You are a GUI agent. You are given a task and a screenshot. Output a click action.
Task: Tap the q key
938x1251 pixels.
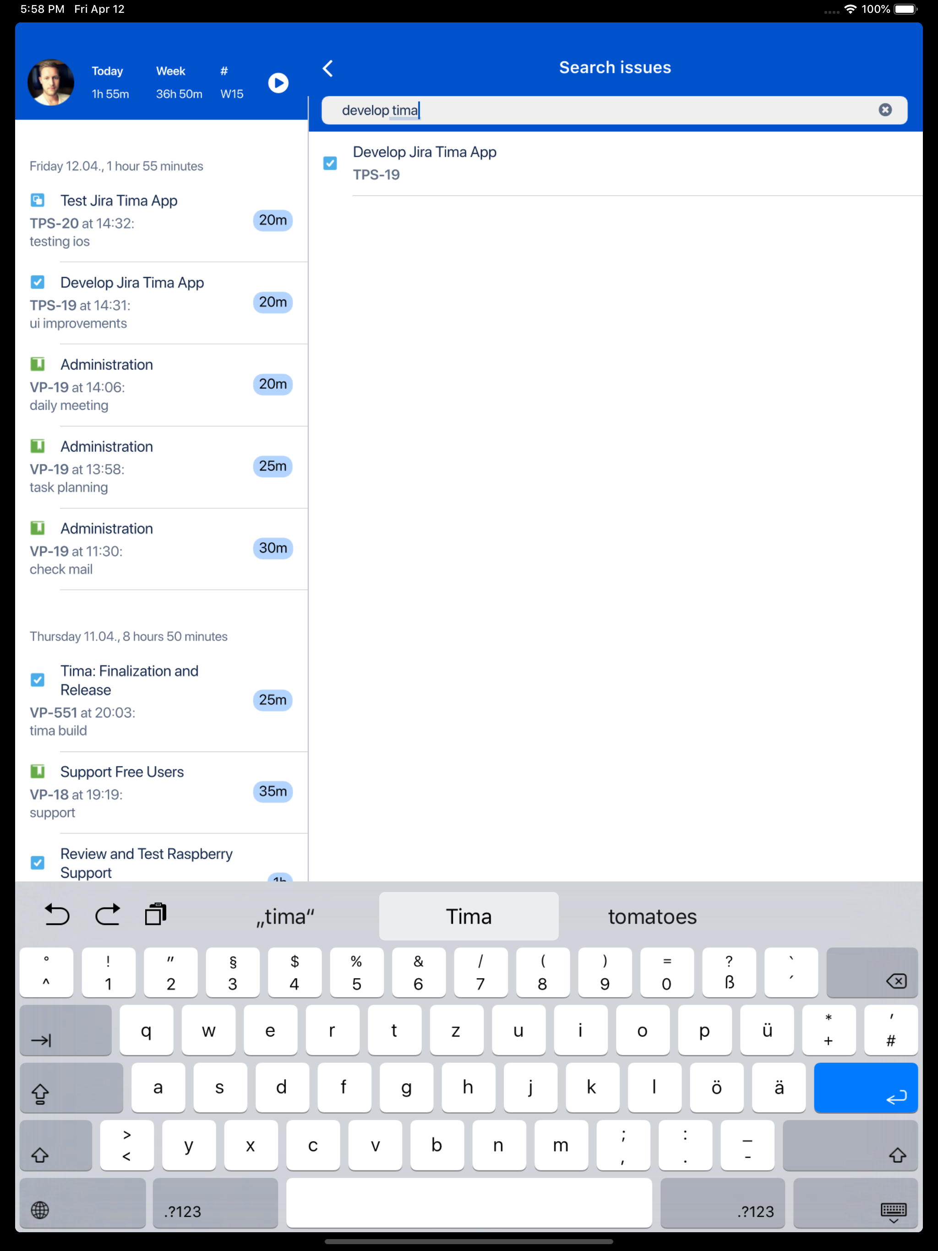[146, 1030]
